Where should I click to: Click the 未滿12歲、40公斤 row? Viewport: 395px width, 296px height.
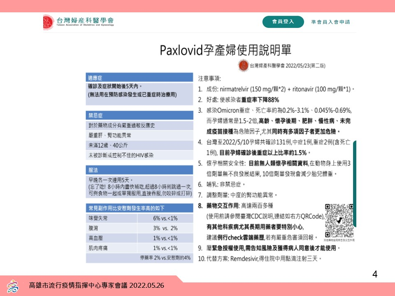coord(139,145)
